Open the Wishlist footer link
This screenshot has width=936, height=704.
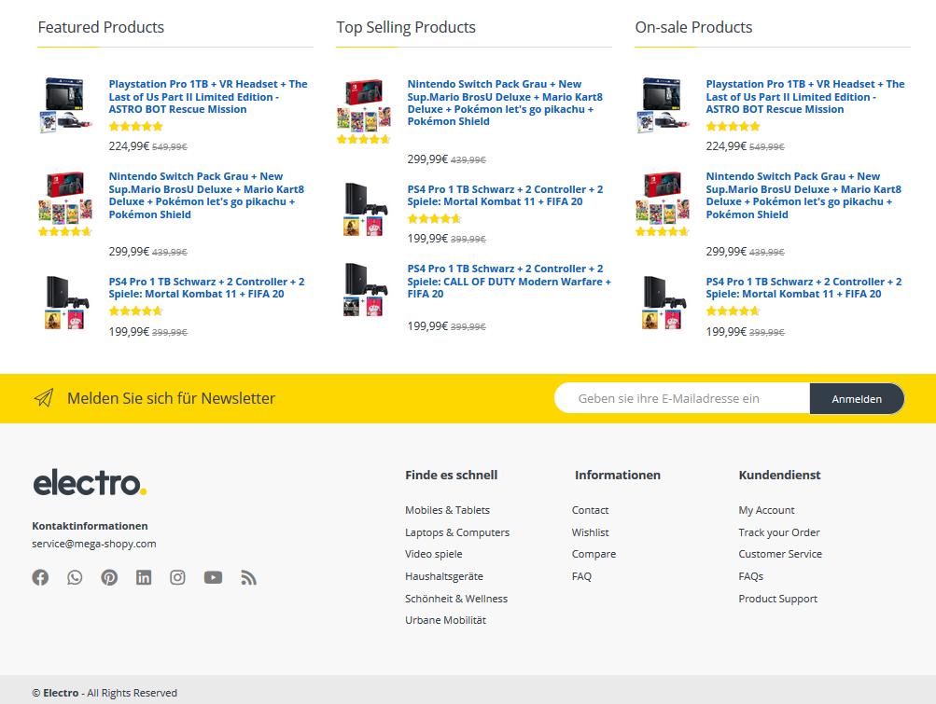pos(590,532)
